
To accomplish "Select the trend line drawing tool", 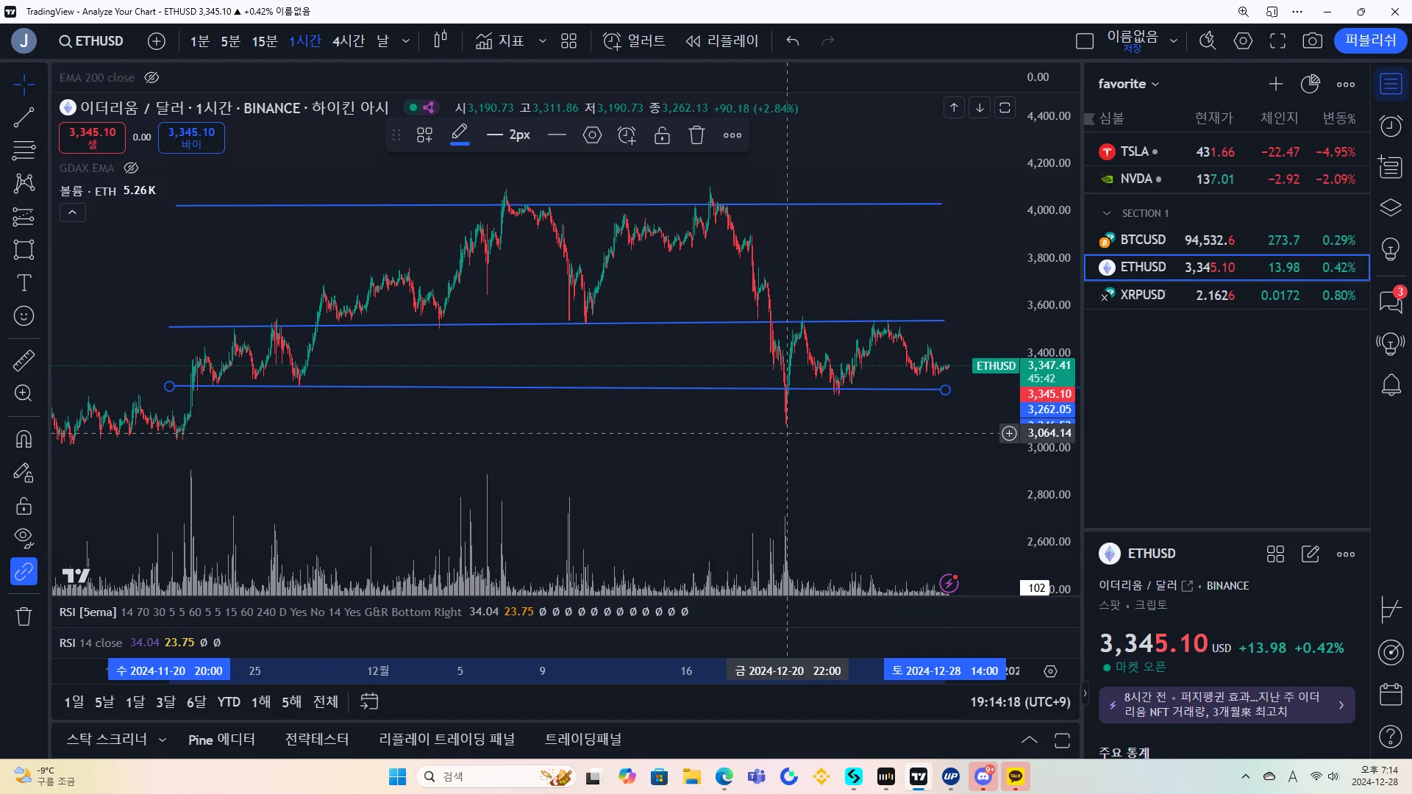I will pos(24,118).
